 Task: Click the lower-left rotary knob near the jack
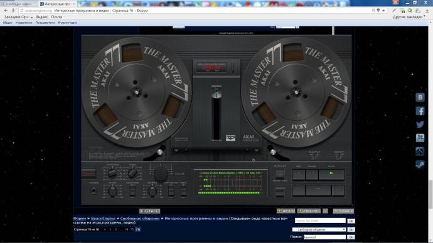pyautogui.click(x=112, y=192)
